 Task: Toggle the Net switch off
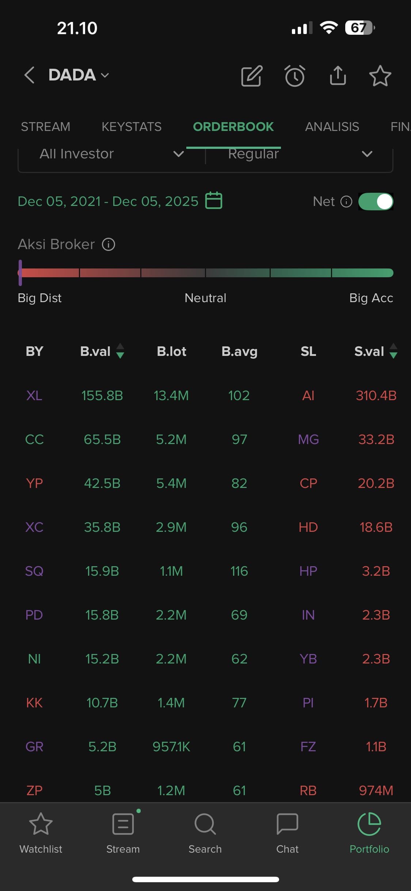376,202
